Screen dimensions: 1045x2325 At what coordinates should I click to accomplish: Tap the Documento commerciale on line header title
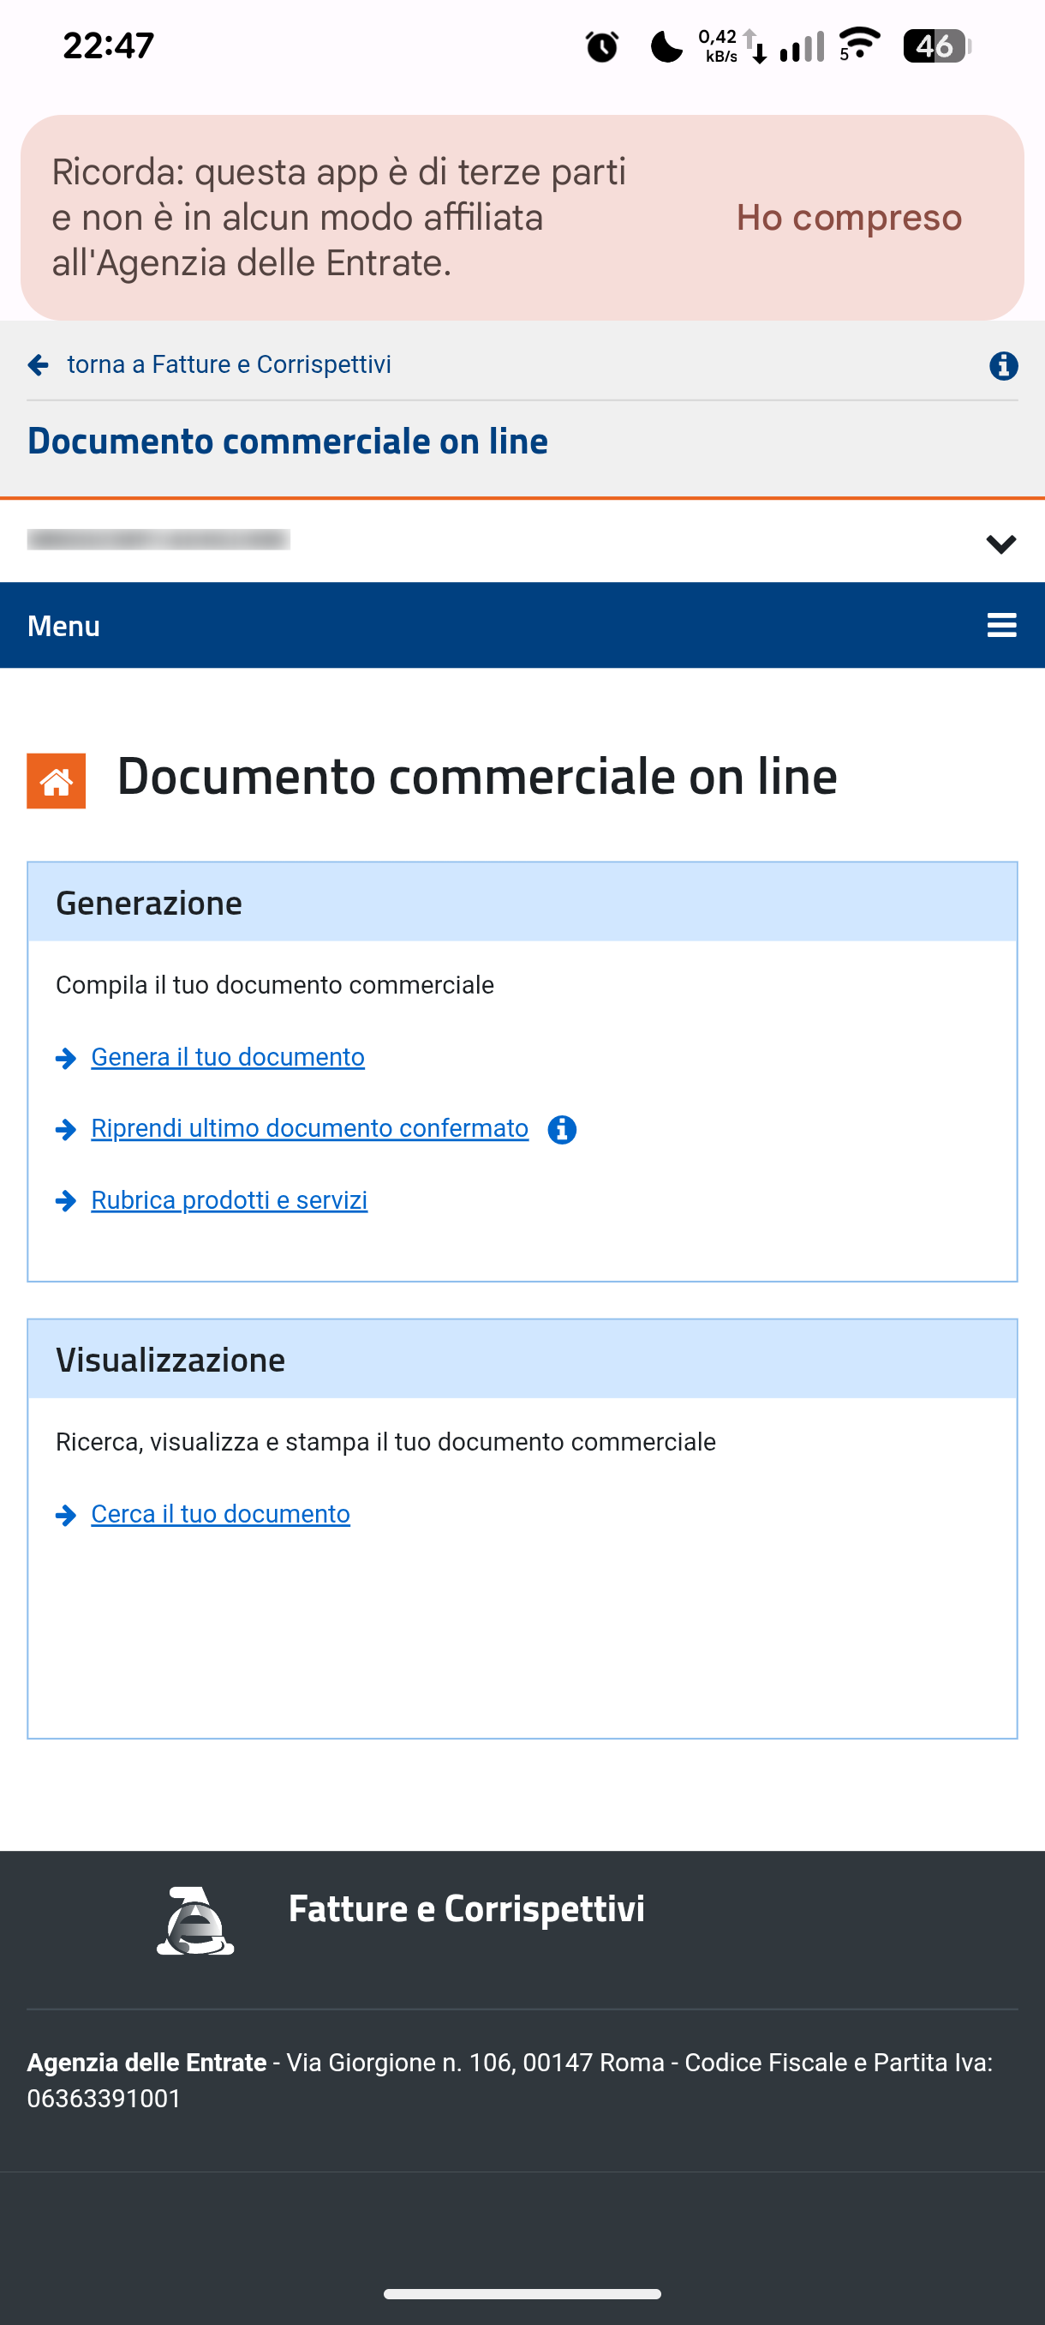(x=288, y=442)
